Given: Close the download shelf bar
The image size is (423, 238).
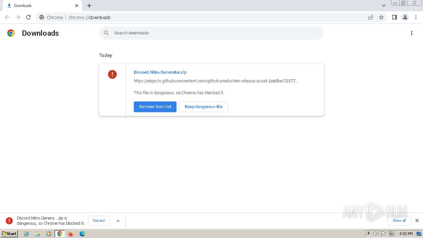Looking at the screenshot, I should pos(417,220).
